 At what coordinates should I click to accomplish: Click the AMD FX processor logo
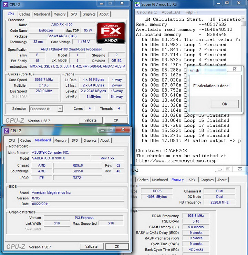pos(111,33)
